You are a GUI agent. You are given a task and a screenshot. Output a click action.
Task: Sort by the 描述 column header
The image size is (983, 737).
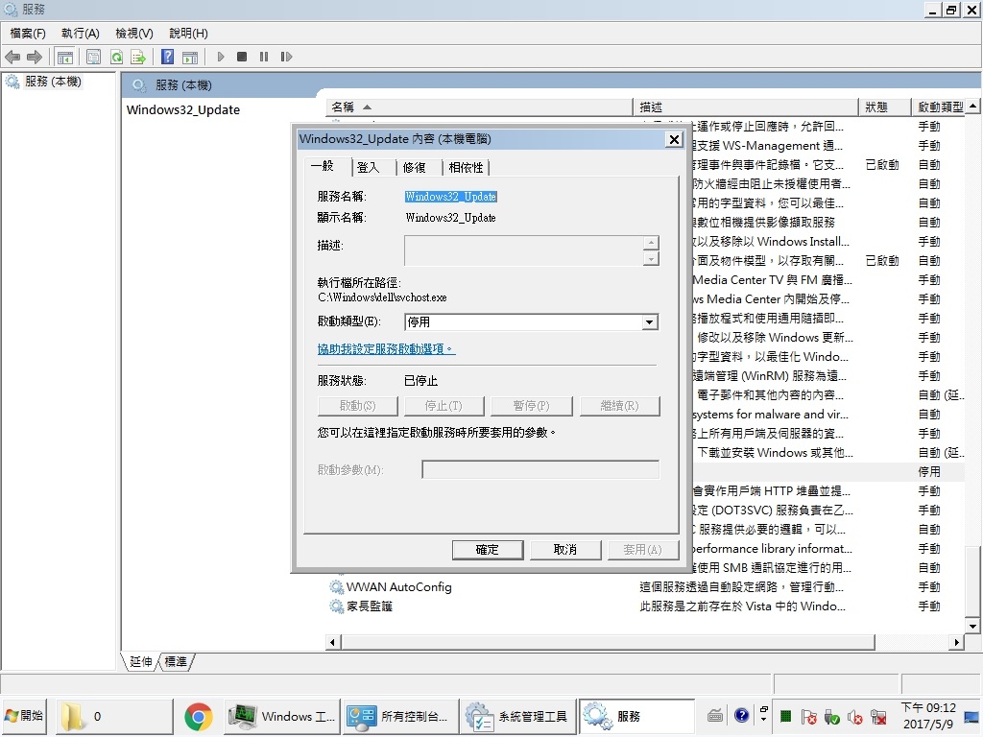click(x=745, y=107)
